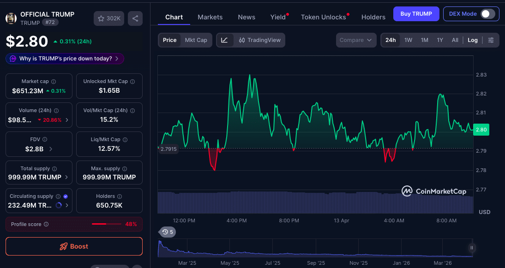Image resolution: width=505 pixels, height=268 pixels.
Task: Open chart settings sliders icon beside Log
Action: tap(491, 40)
